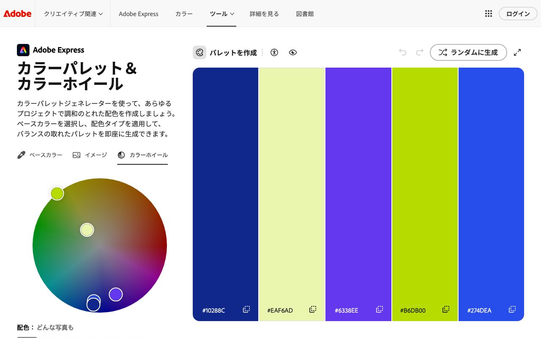
Task: Open the 図書館 nav item
Action: [x=305, y=14]
